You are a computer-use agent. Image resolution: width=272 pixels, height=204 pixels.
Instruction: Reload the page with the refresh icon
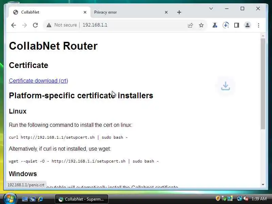click(x=35, y=25)
